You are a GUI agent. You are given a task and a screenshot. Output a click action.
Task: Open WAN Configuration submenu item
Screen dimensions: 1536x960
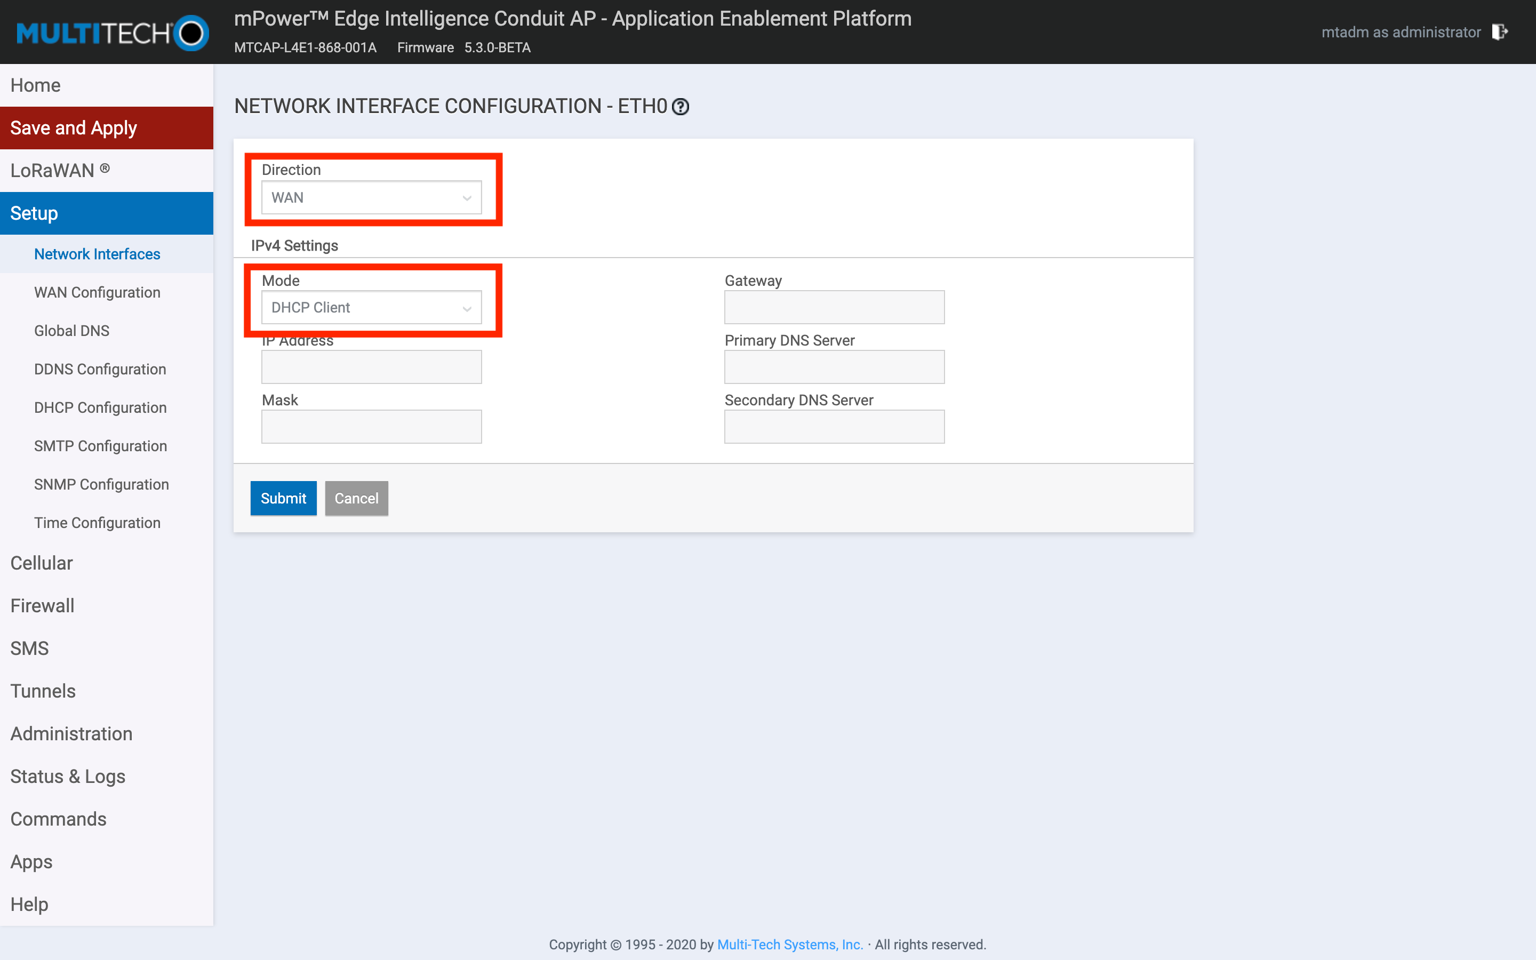pos(97,292)
